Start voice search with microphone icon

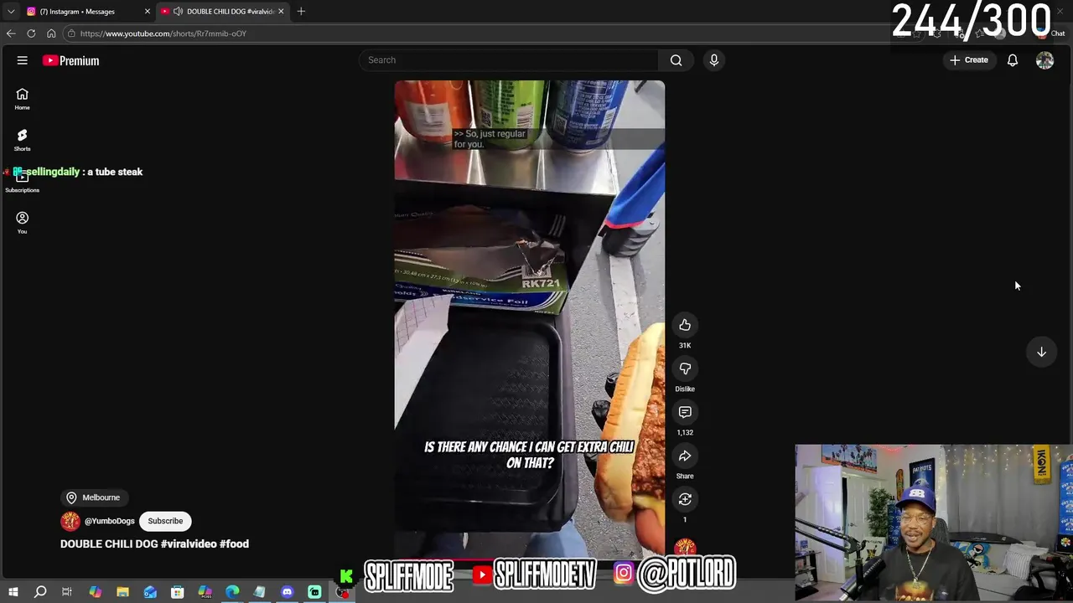click(714, 60)
